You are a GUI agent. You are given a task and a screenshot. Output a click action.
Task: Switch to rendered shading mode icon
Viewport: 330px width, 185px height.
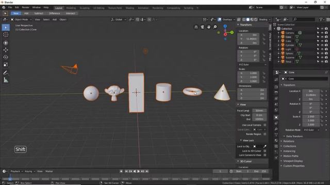(256, 20)
